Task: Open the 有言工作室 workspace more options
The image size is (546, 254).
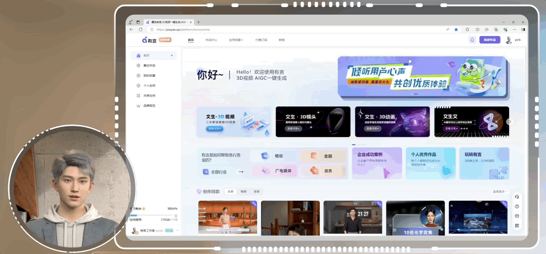Action: (177, 230)
